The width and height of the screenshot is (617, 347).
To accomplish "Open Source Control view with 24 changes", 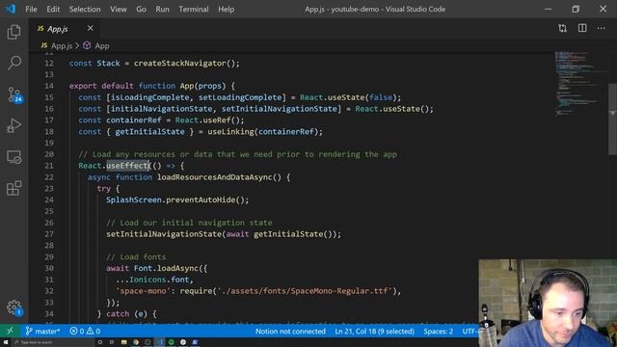I will [15, 94].
